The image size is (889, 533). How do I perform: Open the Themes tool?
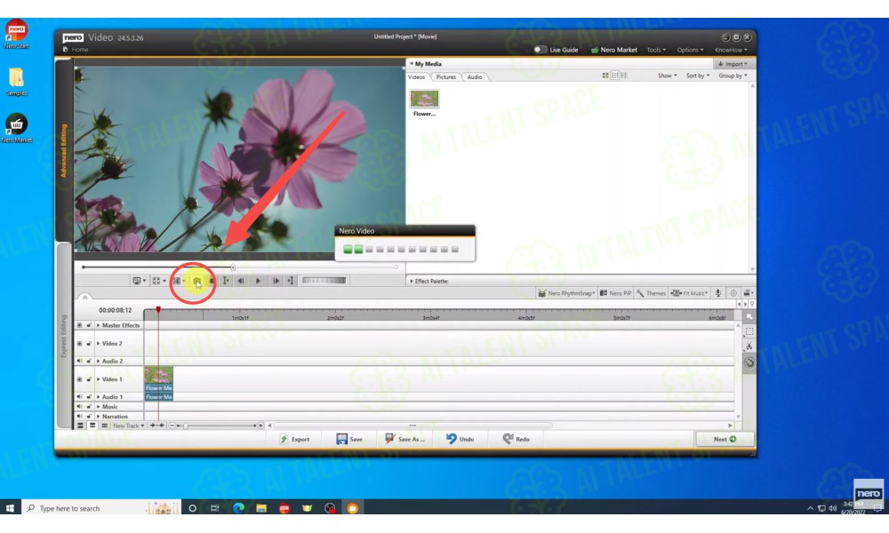(651, 293)
